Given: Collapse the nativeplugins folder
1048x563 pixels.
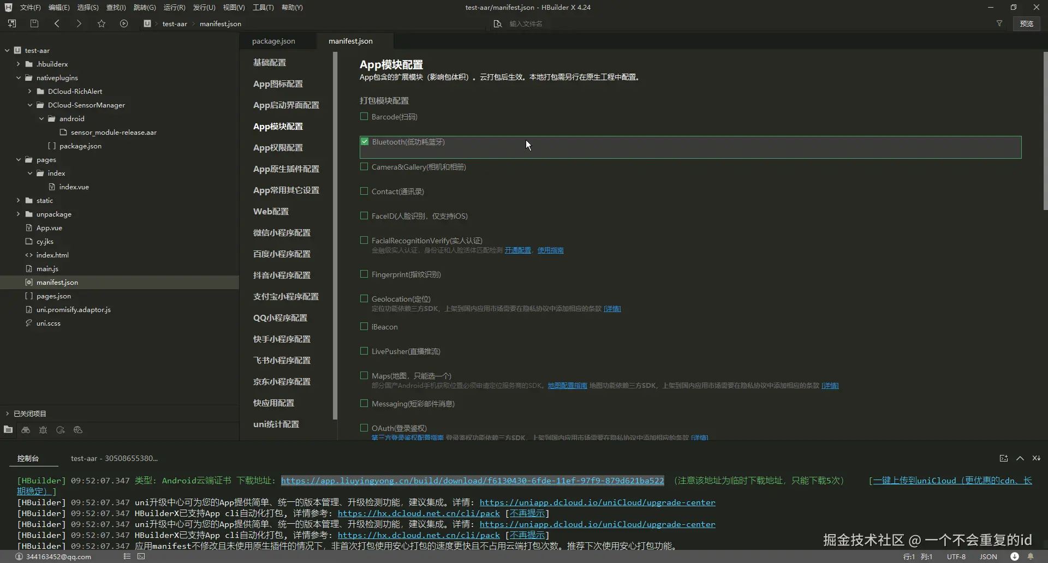Looking at the screenshot, I should [19, 77].
